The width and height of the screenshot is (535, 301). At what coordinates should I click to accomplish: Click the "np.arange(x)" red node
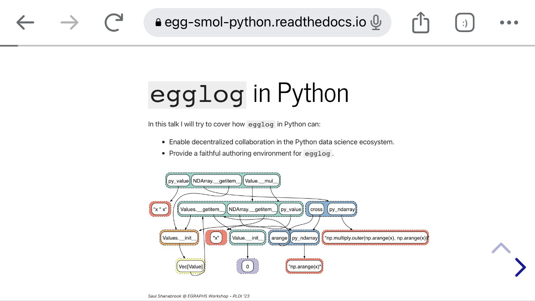(x=304, y=266)
